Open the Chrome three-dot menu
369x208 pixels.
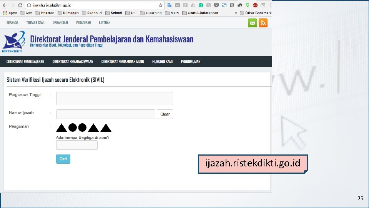271,5
